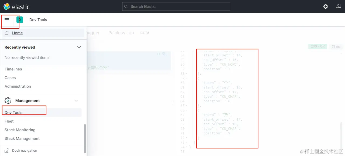Click the Management heading text
Viewport: 345px width, 156px height.
(28, 101)
